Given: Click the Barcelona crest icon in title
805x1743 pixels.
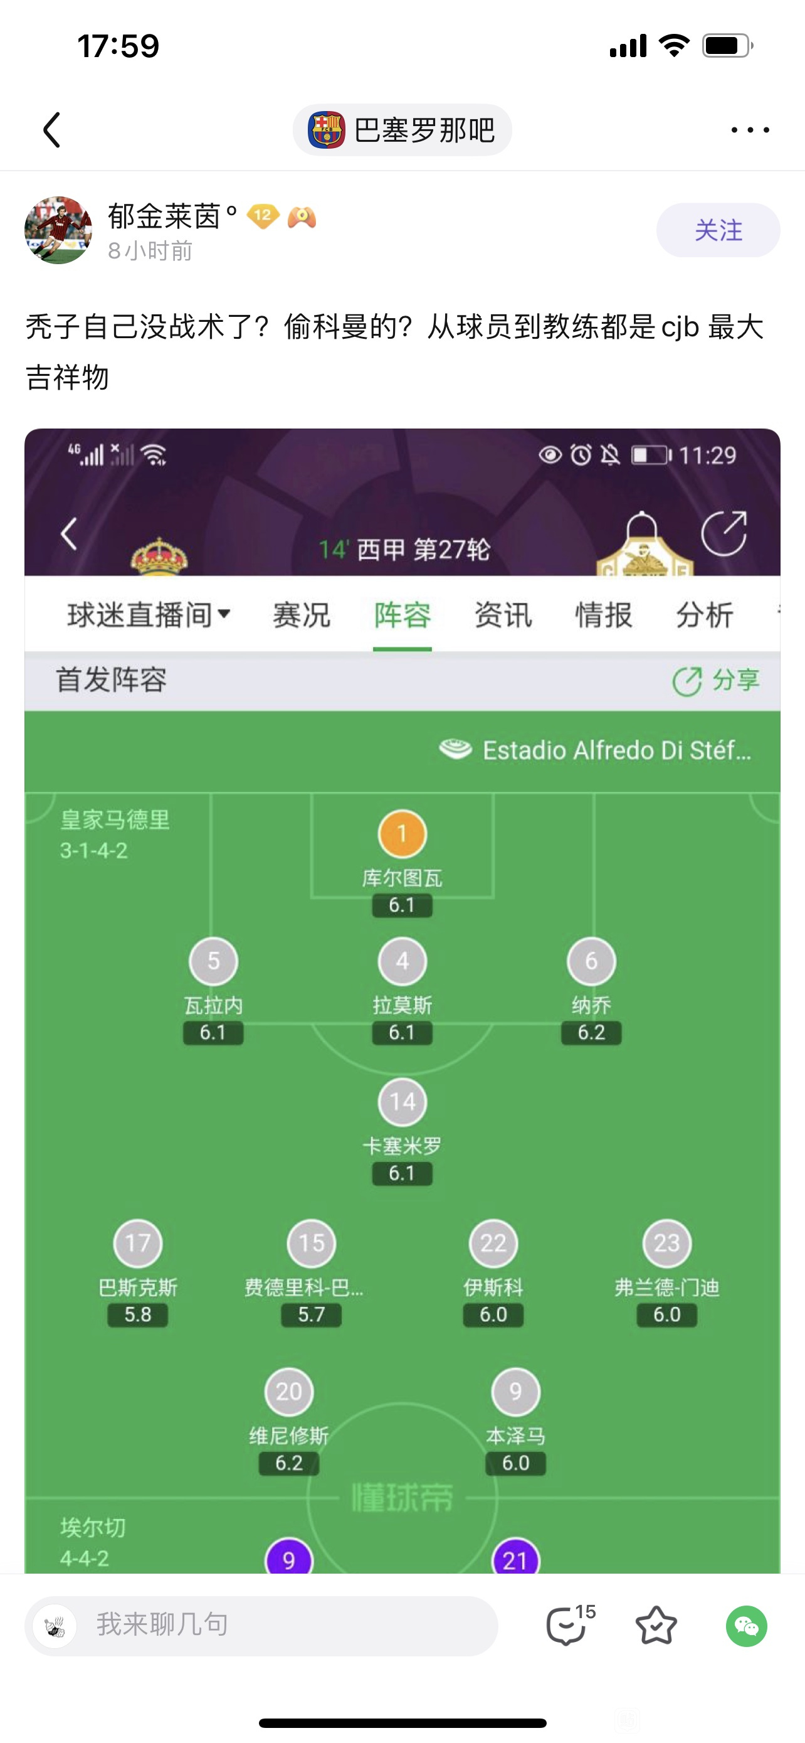Looking at the screenshot, I should point(327,130).
